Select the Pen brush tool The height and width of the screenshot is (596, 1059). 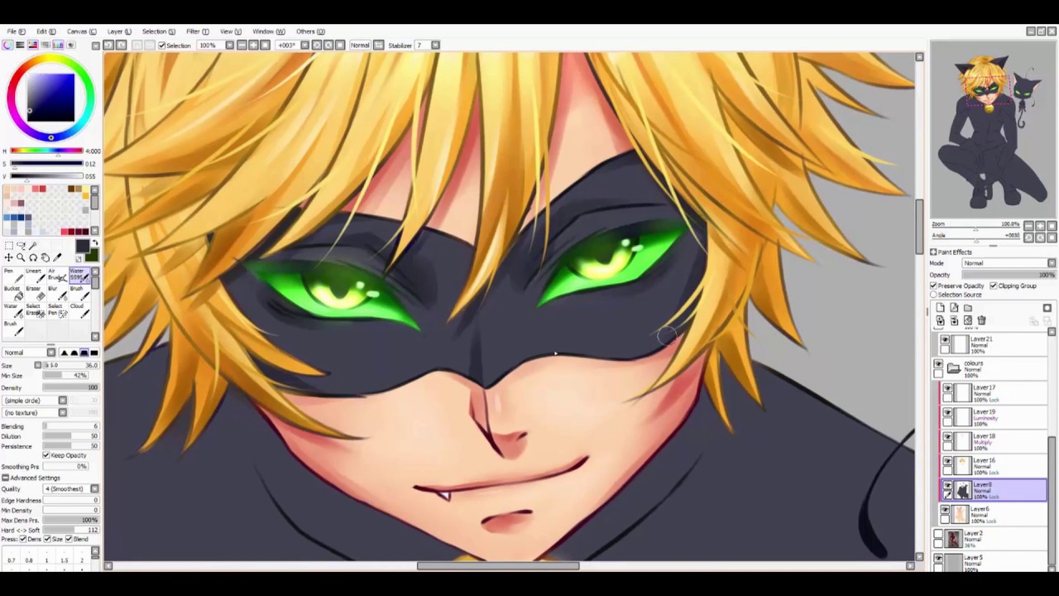click(13, 276)
